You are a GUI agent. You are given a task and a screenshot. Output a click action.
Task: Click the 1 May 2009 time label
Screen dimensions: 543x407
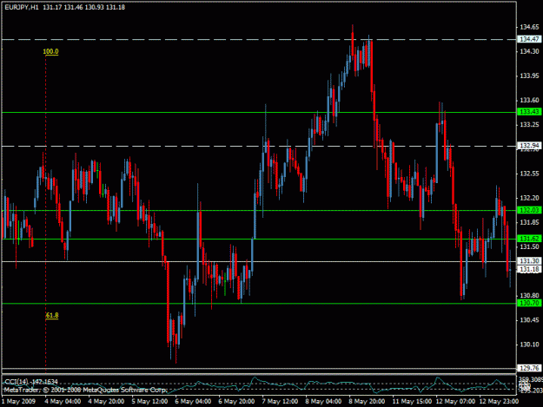pyautogui.click(x=18, y=402)
